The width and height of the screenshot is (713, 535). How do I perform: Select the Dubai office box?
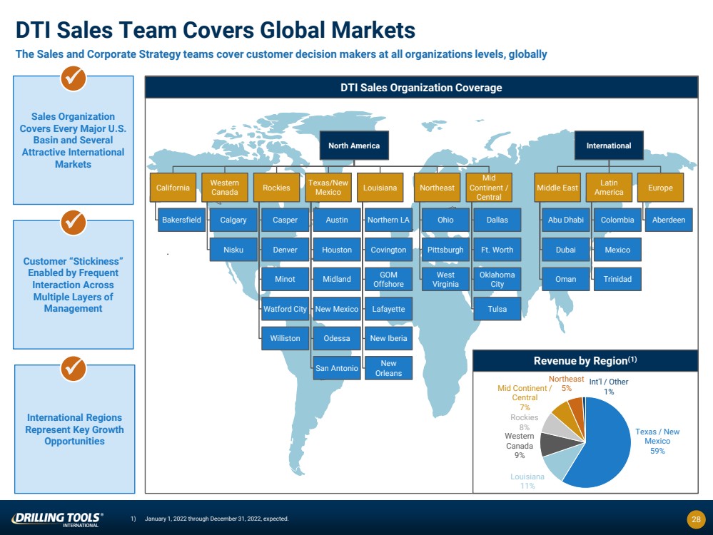(x=566, y=250)
